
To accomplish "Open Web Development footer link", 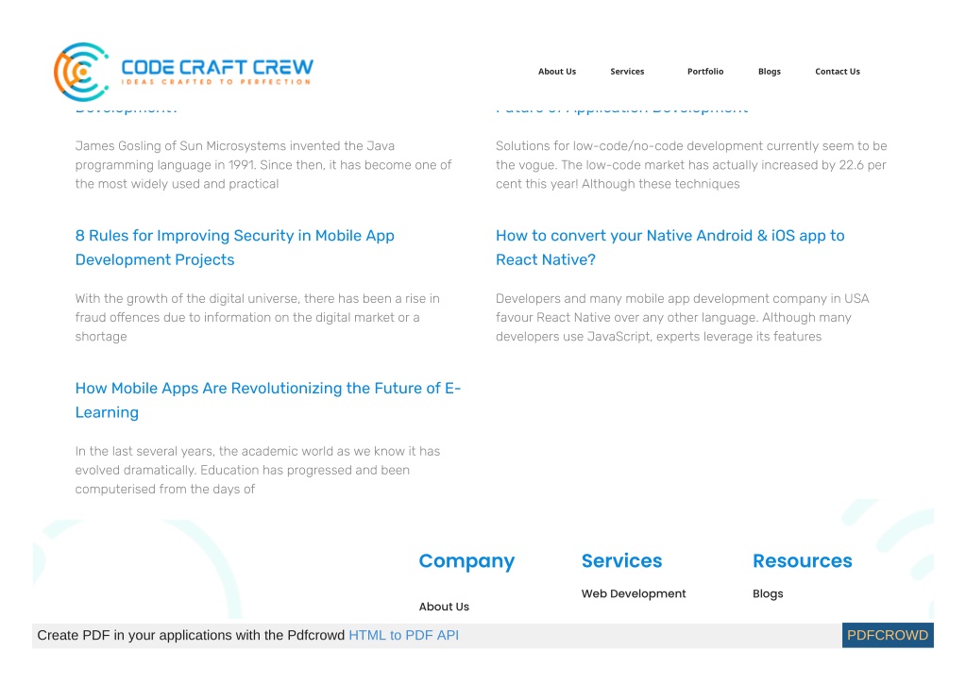I will pos(634,593).
